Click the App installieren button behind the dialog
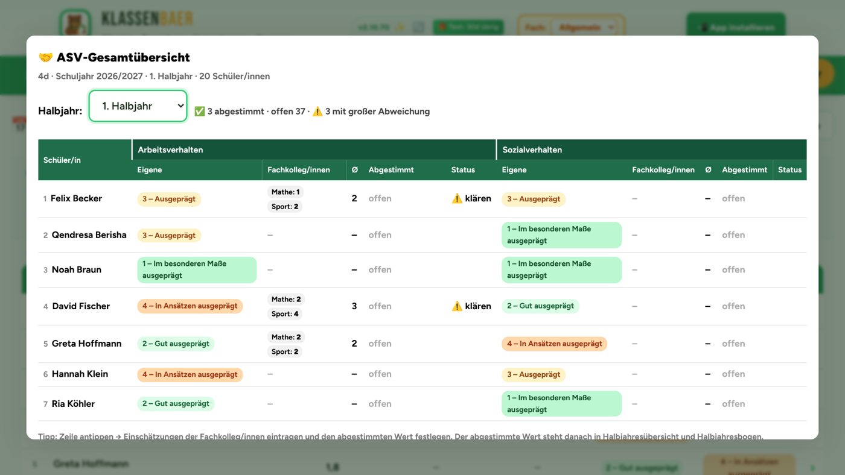Viewport: 845px width, 475px height. [736, 28]
